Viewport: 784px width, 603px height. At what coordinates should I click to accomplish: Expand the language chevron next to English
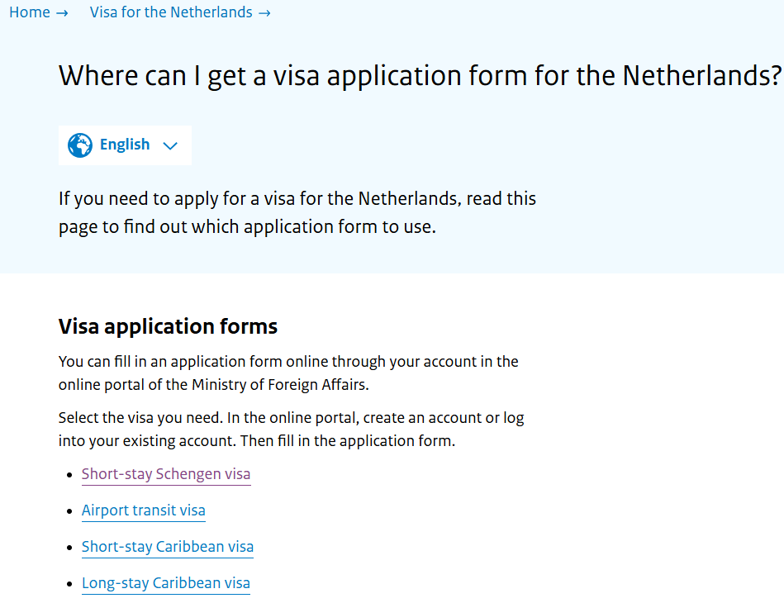(170, 146)
